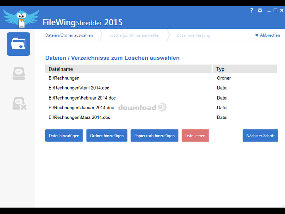
Task: Select the Januar 2014.doc file row
Action: pyautogui.click(x=161, y=108)
